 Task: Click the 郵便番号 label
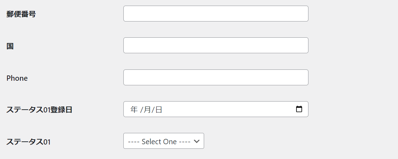(21, 14)
